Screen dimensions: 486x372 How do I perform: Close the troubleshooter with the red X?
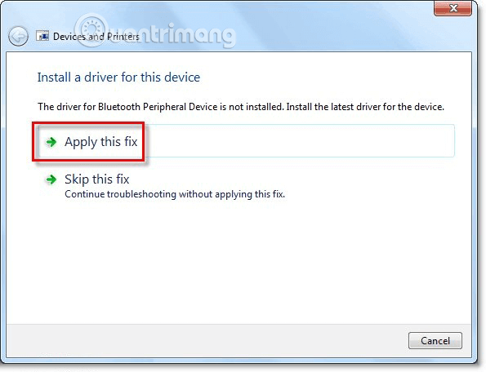pyautogui.click(x=453, y=7)
